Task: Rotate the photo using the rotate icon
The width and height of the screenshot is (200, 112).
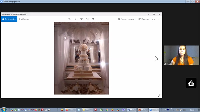Action: [x=87, y=19]
